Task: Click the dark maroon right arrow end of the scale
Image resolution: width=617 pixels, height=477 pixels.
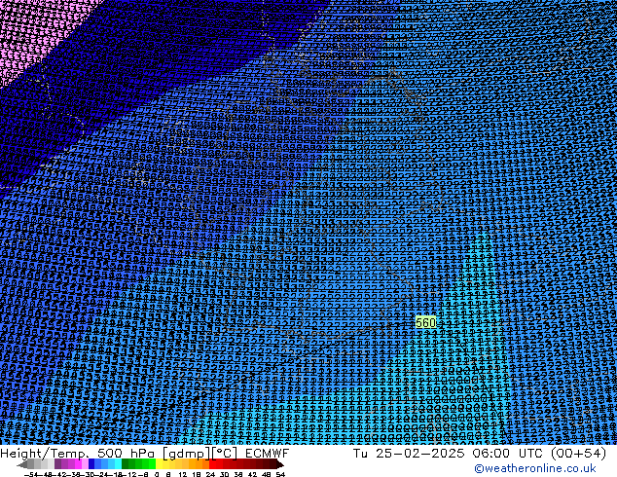Action: click(x=280, y=464)
